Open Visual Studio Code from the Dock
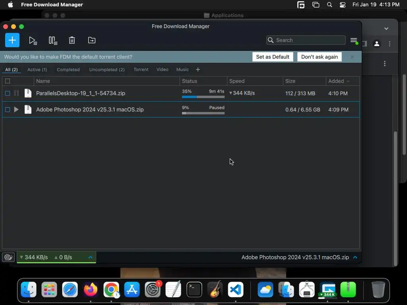This screenshot has width=407, height=305. click(235, 290)
